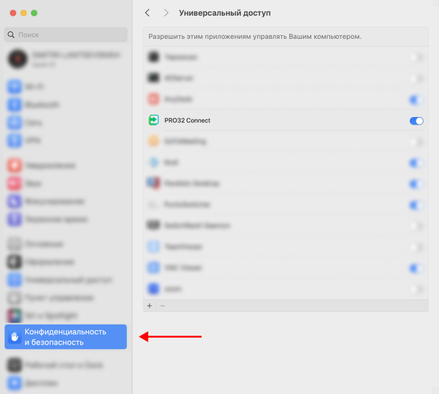This screenshot has width=439, height=394.
Task: Select the Bluetooth icon in the sidebar
Action: (x=14, y=105)
